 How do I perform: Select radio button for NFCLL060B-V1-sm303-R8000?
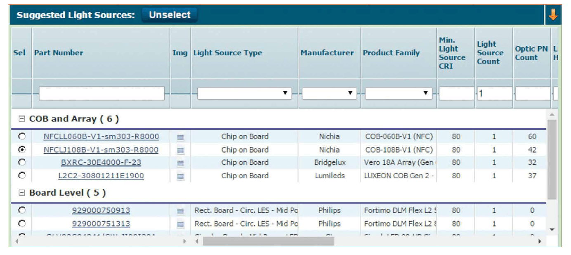pos(21,136)
